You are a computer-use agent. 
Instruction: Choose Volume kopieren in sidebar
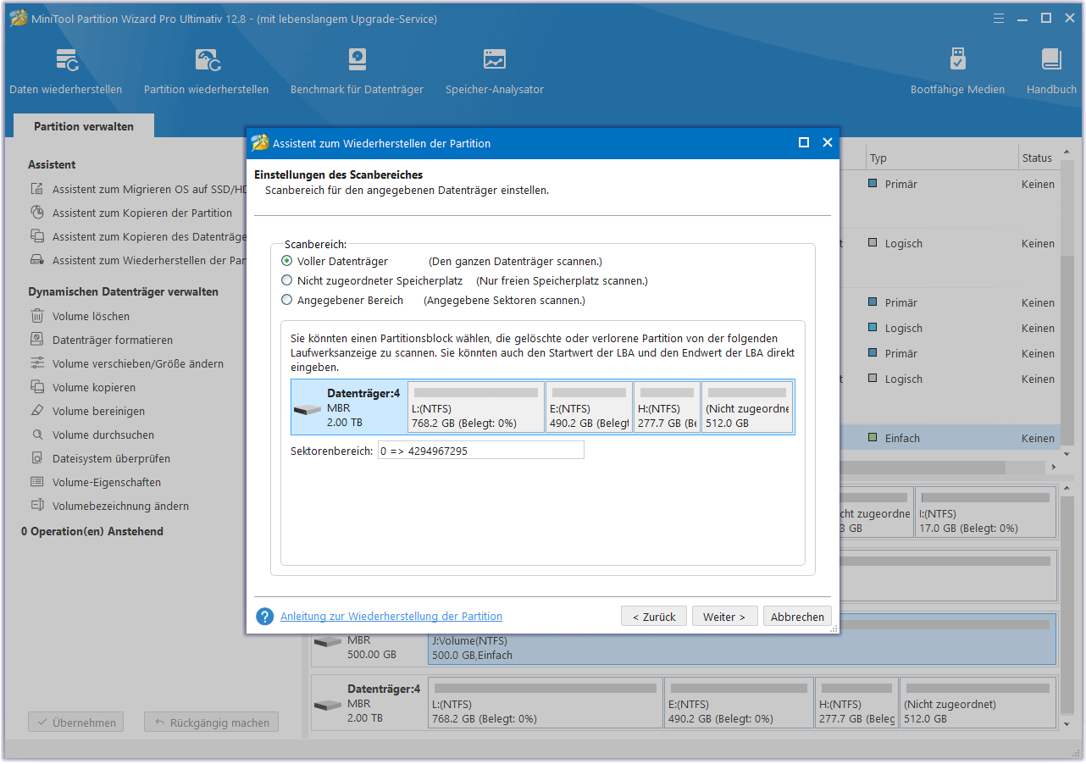click(x=83, y=388)
